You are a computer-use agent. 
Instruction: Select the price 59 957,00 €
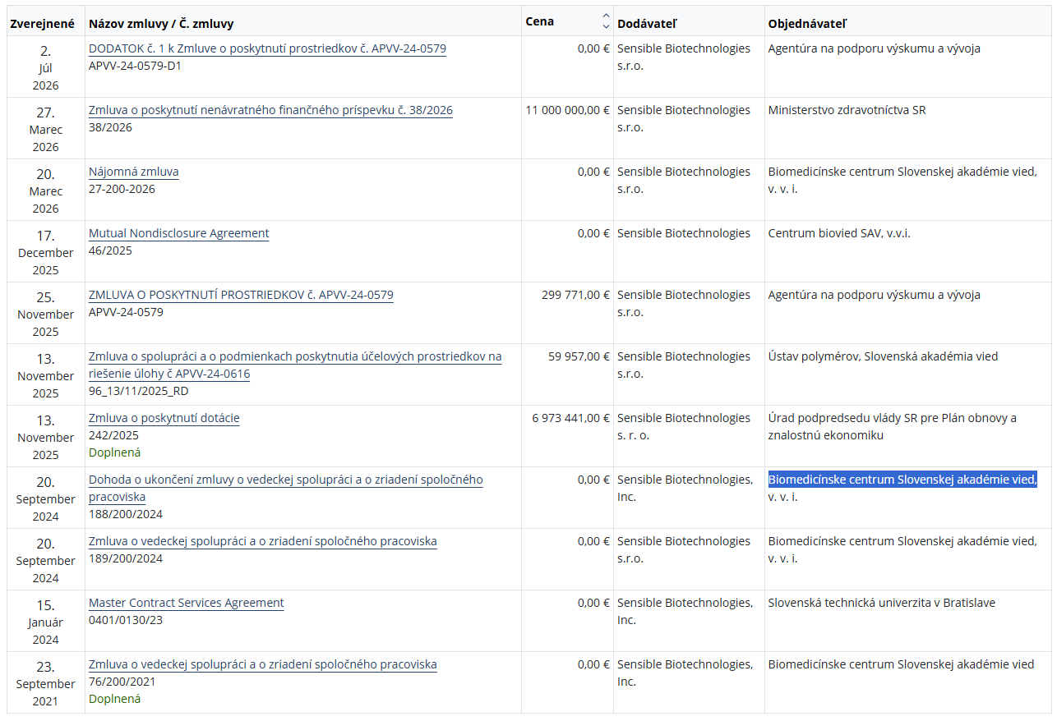point(579,356)
